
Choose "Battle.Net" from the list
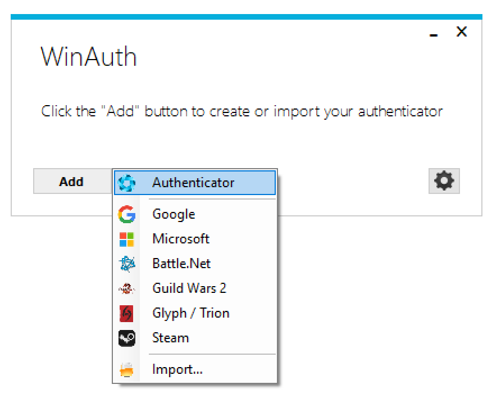point(181,263)
